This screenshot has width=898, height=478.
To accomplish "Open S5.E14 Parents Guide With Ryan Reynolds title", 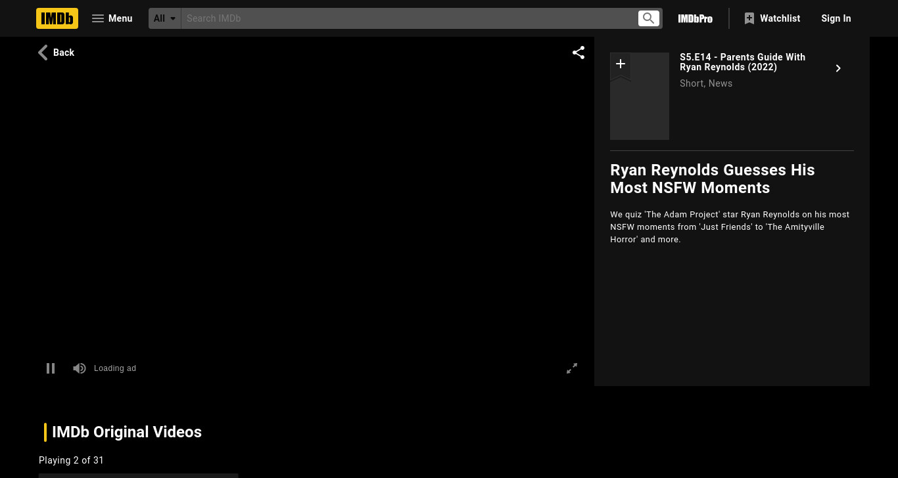I will (x=743, y=62).
